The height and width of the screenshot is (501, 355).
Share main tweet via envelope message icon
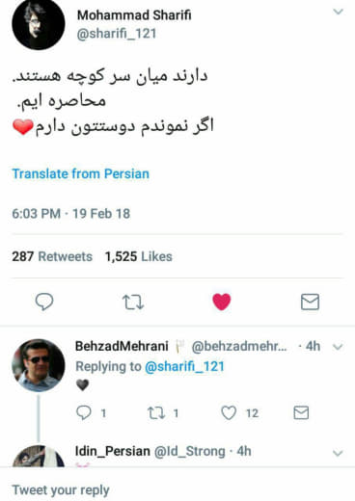pos(310,302)
